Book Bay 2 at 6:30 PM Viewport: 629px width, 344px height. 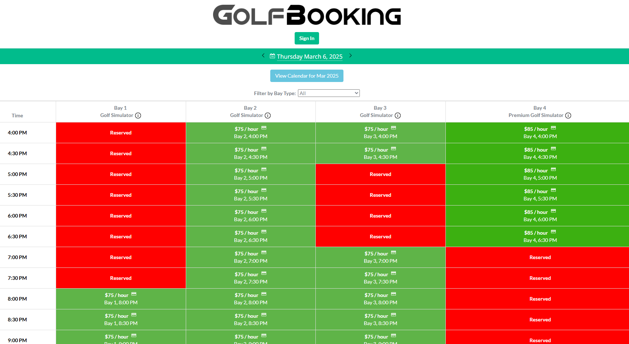tap(251, 236)
